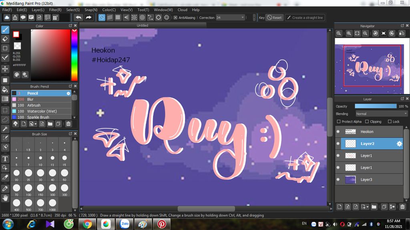Undock the Navigator panel
410x230 pixels.
point(402,26)
